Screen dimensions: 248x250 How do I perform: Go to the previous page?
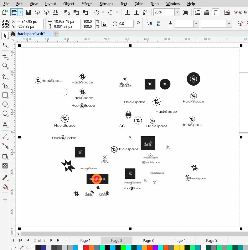(x=28, y=240)
